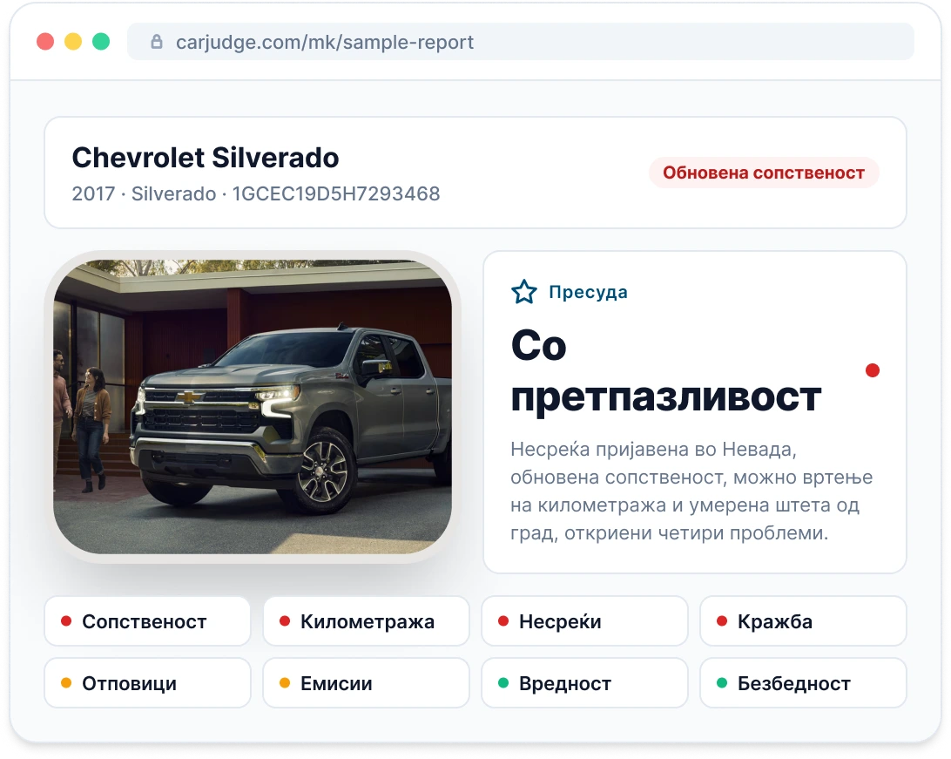This screenshot has width=951, height=759.
Task: Click the red status dot beside verdict
Action: (x=872, y=370)
